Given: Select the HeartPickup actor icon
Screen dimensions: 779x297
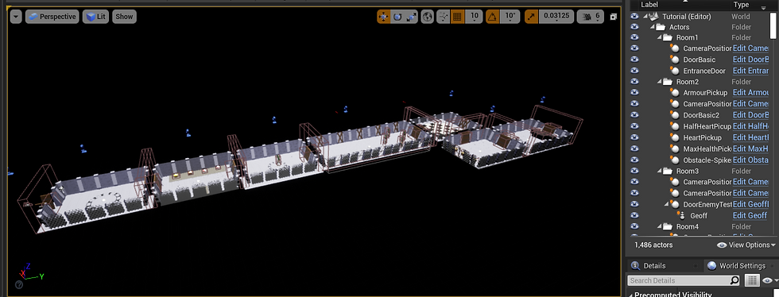Looking at the screenshot, I should pyautogui.click(x=674, y=137).
